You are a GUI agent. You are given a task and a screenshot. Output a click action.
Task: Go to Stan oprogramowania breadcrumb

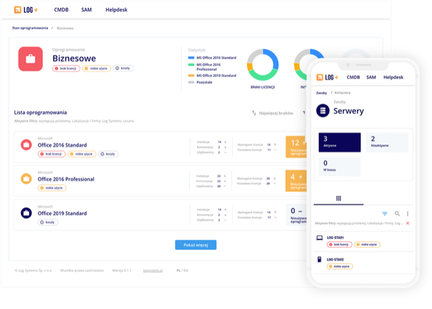point(30,28)
